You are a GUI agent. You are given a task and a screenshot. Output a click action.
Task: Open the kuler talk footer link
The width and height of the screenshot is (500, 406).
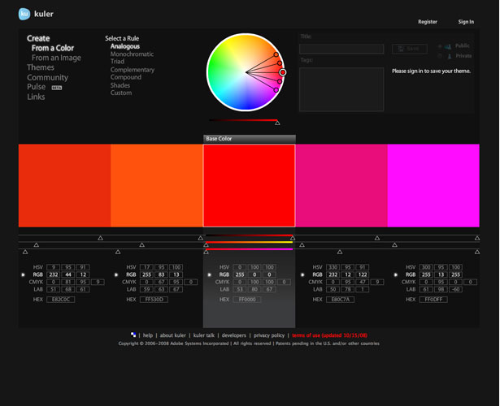[204, 335]
